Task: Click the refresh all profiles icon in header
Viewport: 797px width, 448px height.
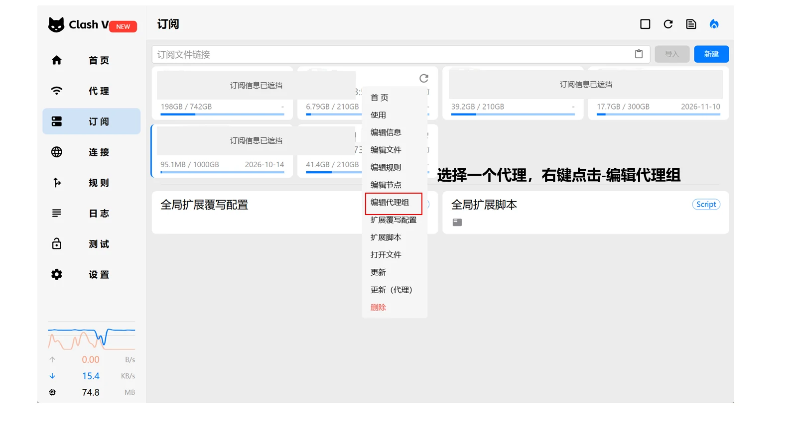Action: point(668,24)
